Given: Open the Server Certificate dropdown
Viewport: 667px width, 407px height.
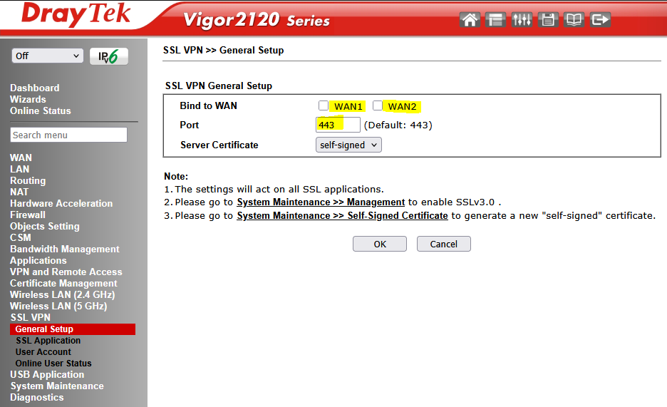Looking at the screenshot, I should pyautogui.click(x=348, y=145).
